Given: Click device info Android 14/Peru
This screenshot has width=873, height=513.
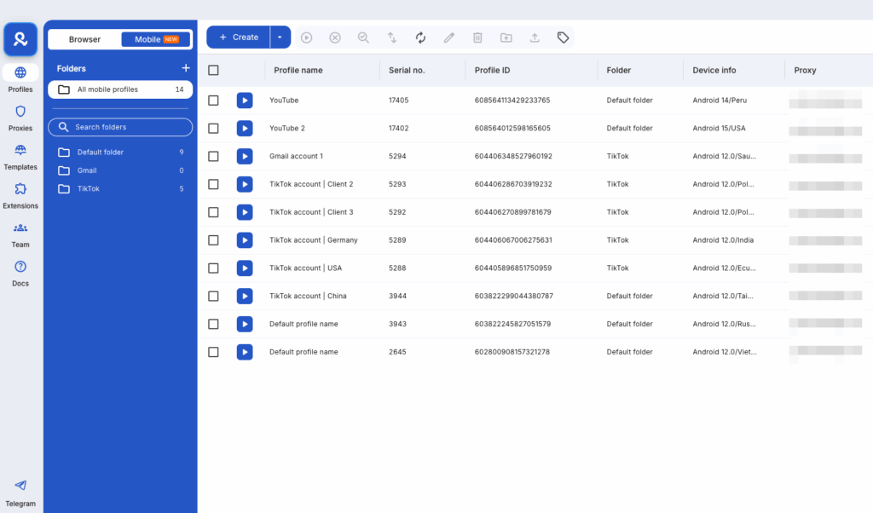Looking at the screenshot, I should coord(720,101).
